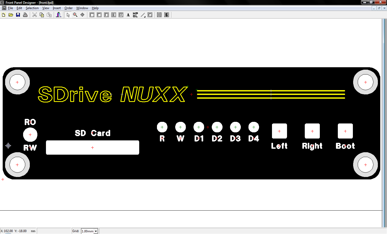This screenshot has width=387, height=234.
Task: Select the SDrive engraved text
Action: pyautogui.click(x=75, y=94)
